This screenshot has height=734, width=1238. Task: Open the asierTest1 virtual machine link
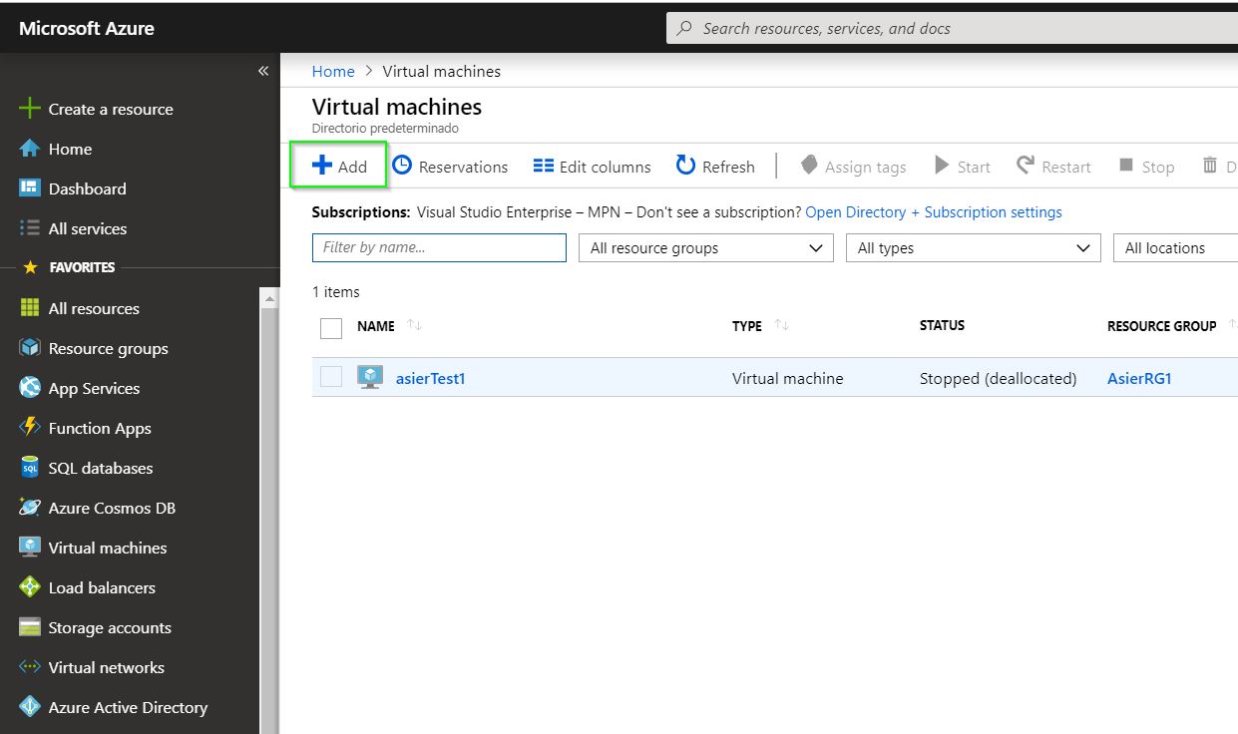click(430, 378)
